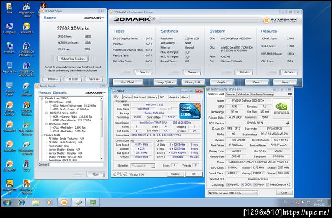Open the Network desktop icon
The width and height of the screenshot is (332, 218).
click(x=9, y=47)
